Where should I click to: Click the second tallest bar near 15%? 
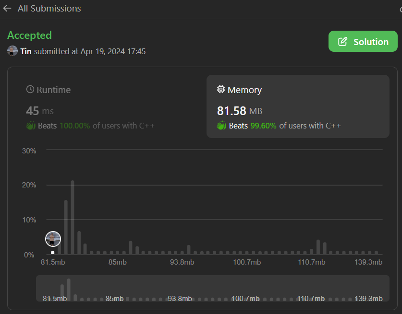[x=66, y=227]
